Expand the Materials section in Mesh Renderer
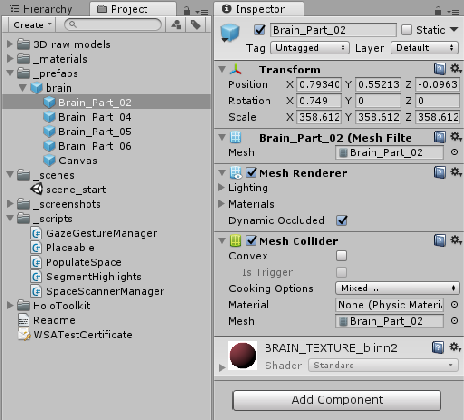The height and width of the screenshot is (420, 464). (x=222, y=204)
